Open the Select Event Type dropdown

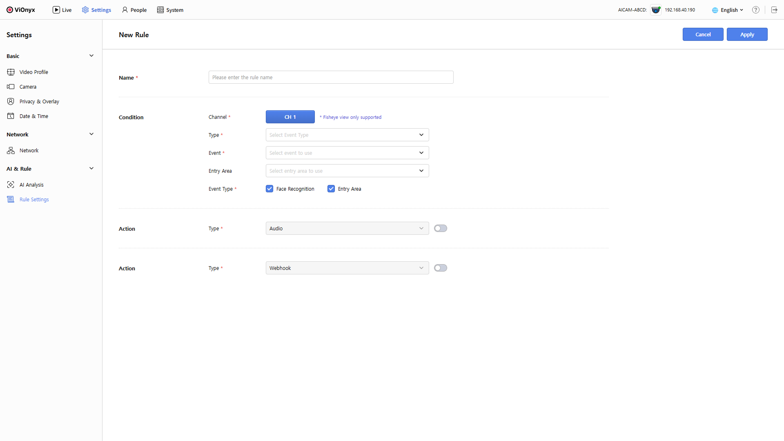tap(347, 135)
